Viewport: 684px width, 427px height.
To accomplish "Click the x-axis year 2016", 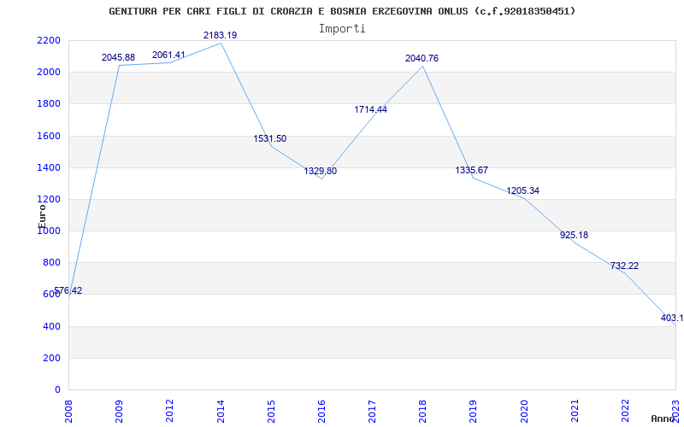I will (321, 411).
